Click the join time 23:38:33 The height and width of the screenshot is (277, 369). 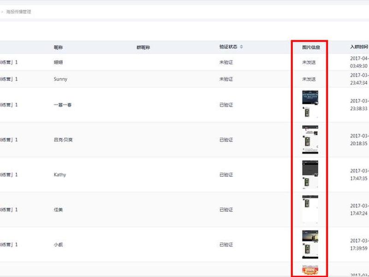[x=359, y=108]
